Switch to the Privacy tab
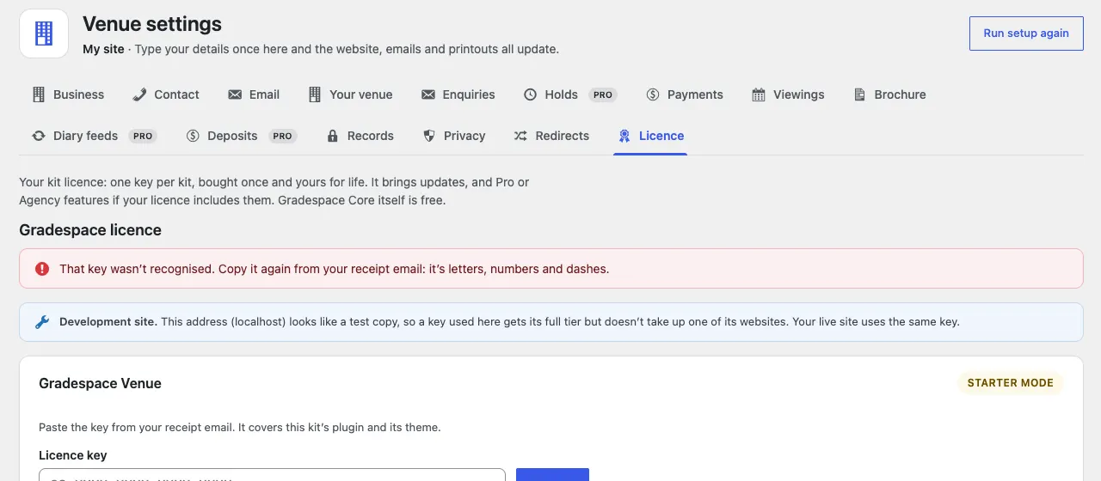 [454, 136]
